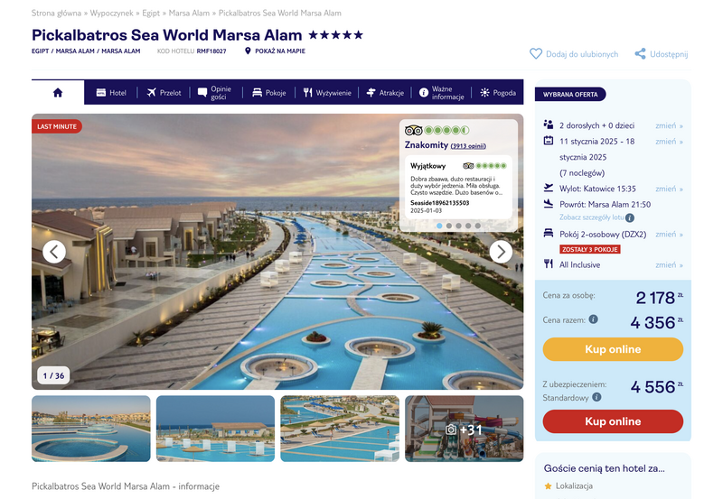Click info icon beside Standardowy insurance
723x499 pixels.
click(596, 397)
